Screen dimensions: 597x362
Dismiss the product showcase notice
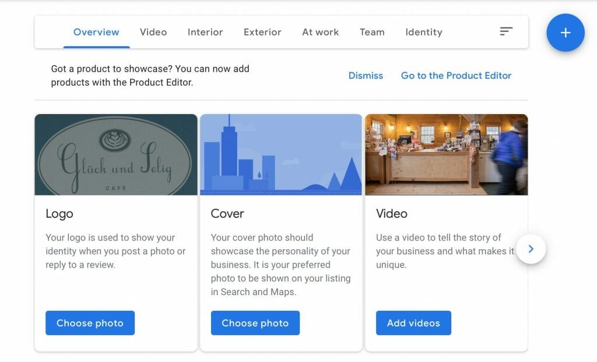pos(366,76)
